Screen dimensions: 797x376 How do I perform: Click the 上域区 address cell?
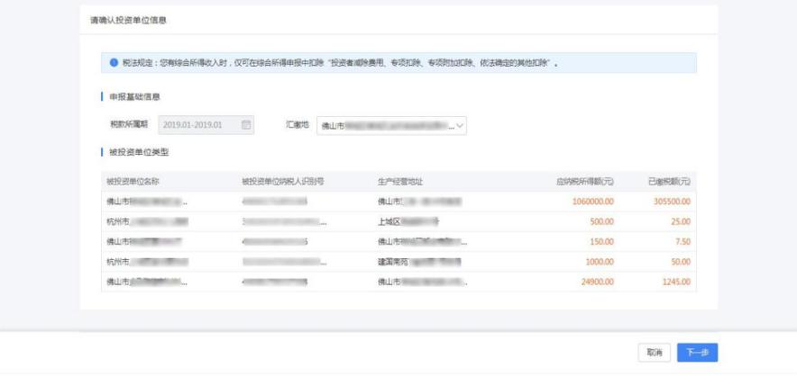(x=408, y=222)
